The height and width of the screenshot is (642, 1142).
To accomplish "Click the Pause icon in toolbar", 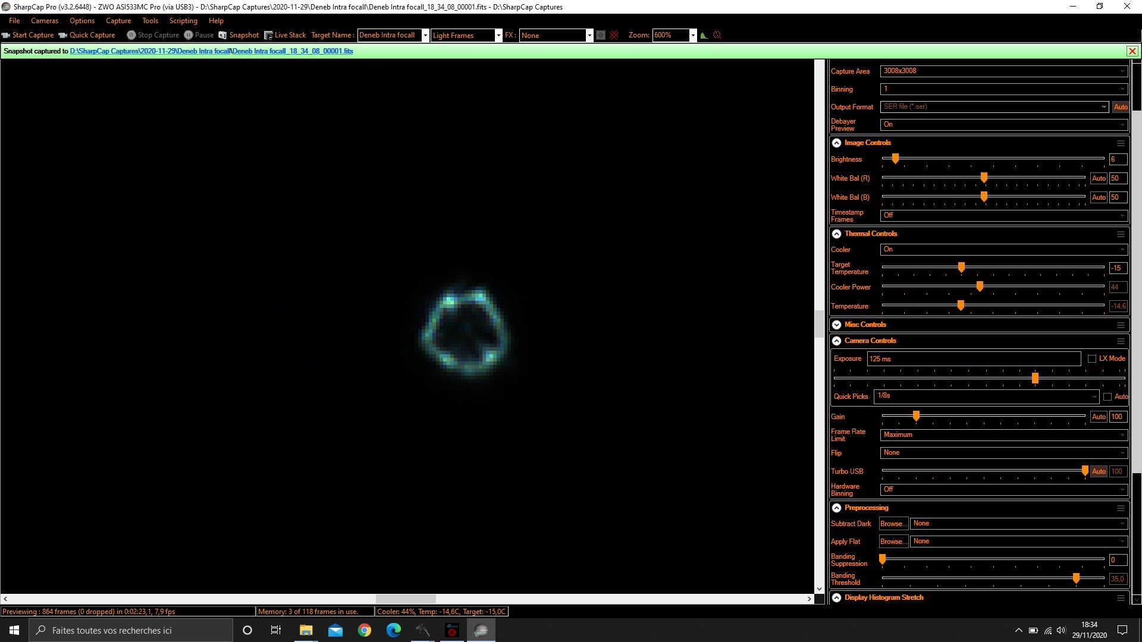I will point(189,35).
